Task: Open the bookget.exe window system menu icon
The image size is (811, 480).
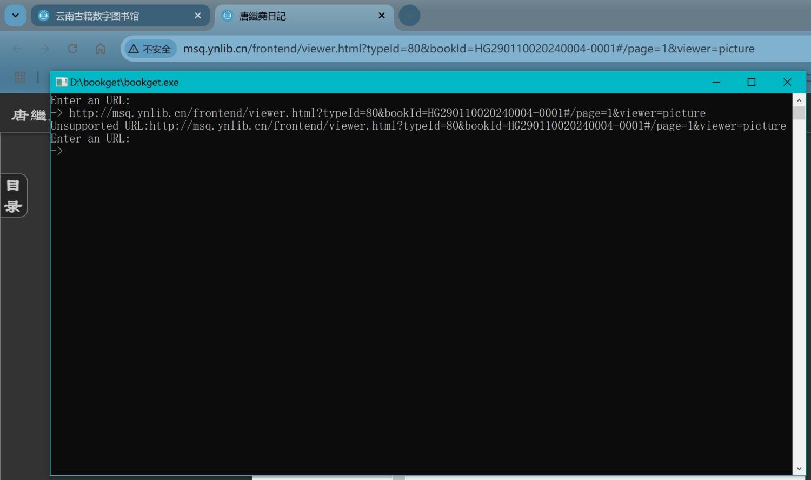Action: (x=61, y=82)
